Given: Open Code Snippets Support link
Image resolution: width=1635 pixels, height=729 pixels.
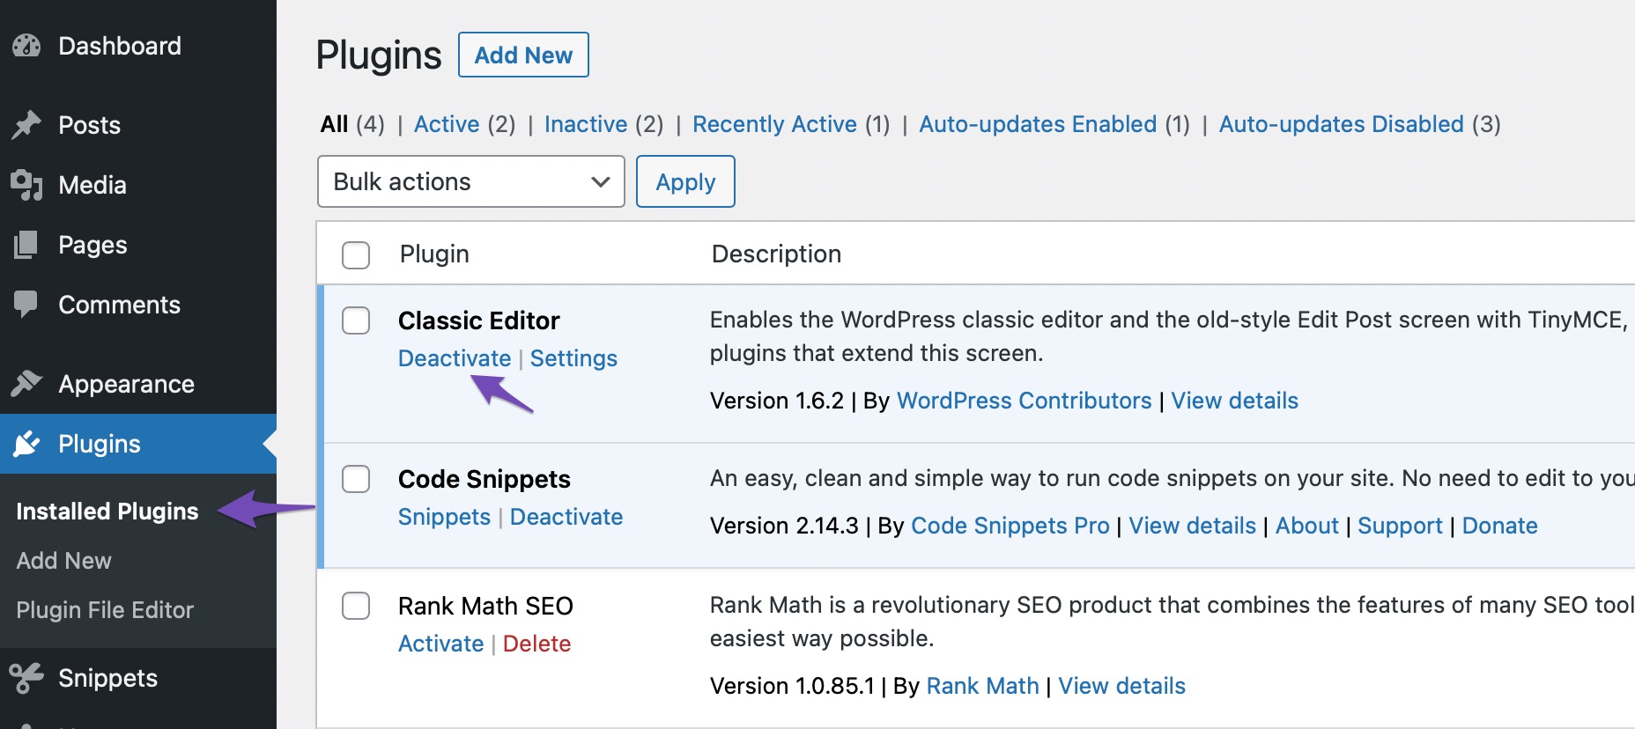Looking at the screenshot, I should point(1400,526).
